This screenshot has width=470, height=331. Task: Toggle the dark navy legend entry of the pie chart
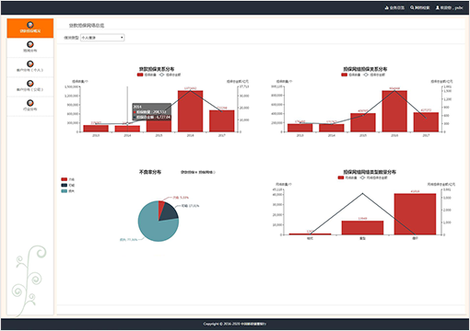[68, 185]
